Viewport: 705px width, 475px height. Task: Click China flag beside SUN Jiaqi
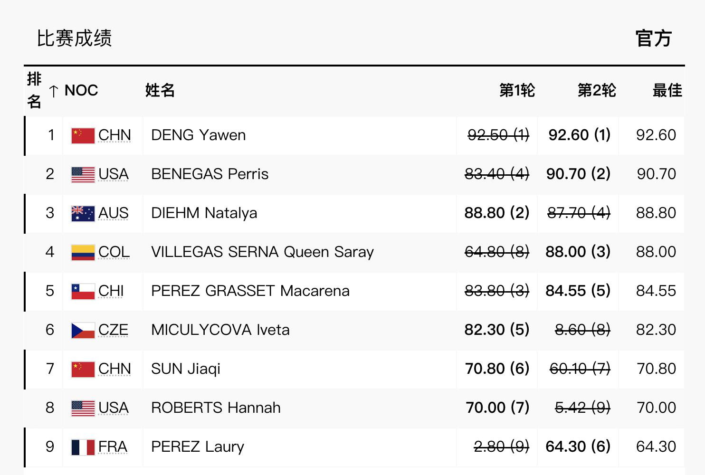83,369
